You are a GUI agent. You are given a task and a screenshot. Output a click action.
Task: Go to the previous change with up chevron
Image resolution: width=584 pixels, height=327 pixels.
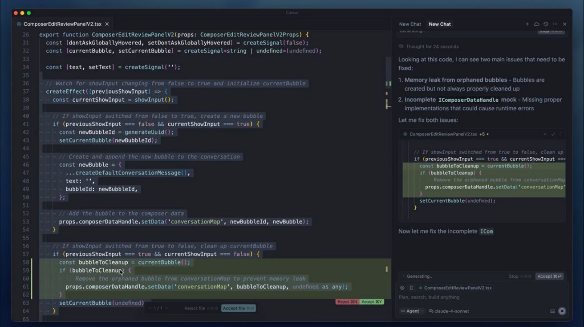(150, 308)
